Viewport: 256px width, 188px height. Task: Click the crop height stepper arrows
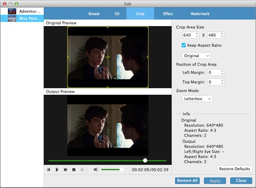(x=222, y=35)
